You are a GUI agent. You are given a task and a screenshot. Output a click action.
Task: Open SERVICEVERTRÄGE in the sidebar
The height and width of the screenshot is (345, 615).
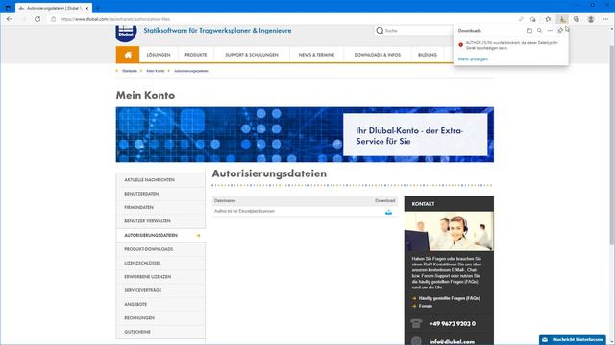(160, 290)
